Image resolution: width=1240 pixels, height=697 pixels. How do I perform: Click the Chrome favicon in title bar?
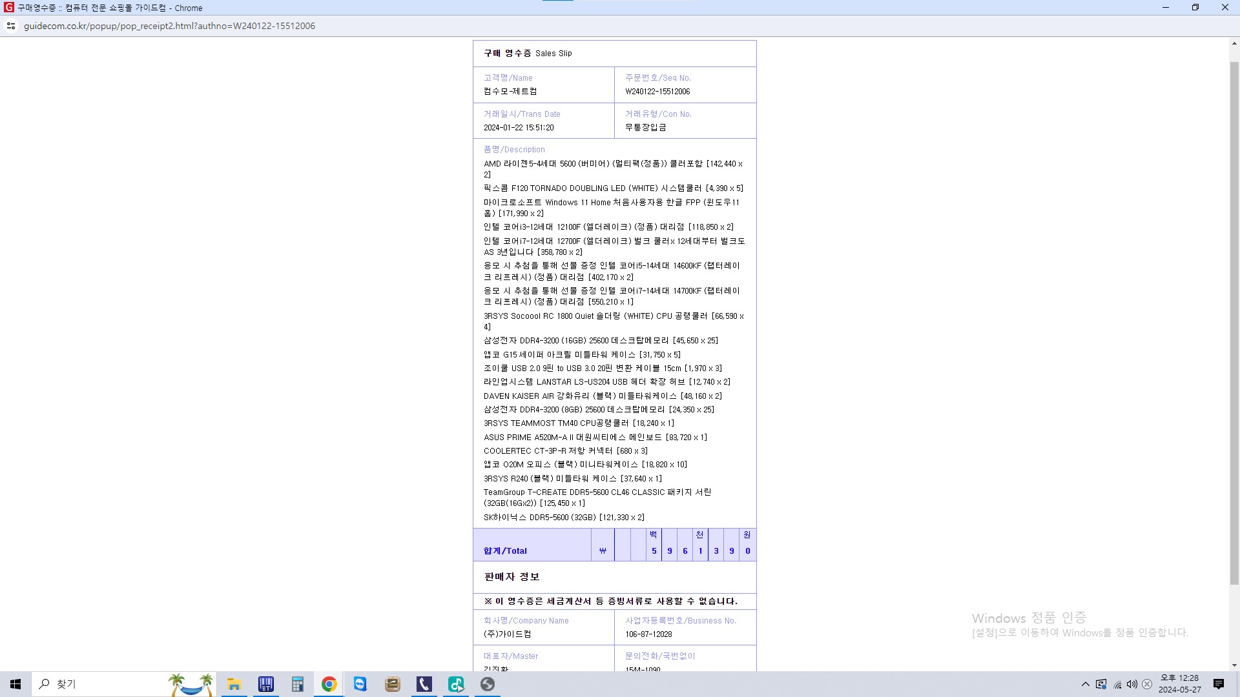8,8
